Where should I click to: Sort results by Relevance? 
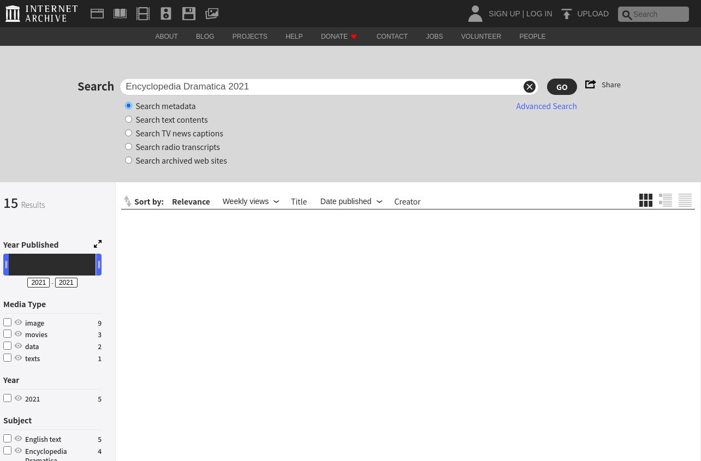click(x=191, y=201)
